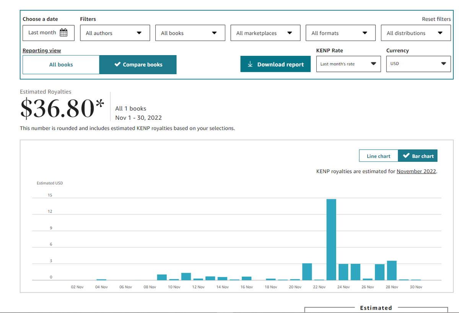Image resolution: width=459 pixels, height=313 pixels.
Task: Click the bar for 21 Nov
Action: tap(307, 272)
